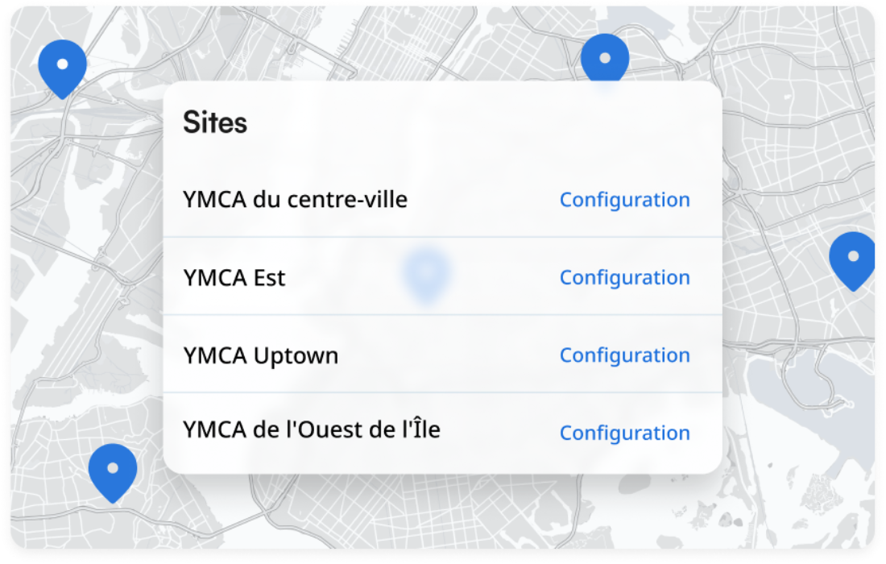Click the white circle of the right-edge pin
Viewport: 886px width, 564px height.
click(853, 255)
